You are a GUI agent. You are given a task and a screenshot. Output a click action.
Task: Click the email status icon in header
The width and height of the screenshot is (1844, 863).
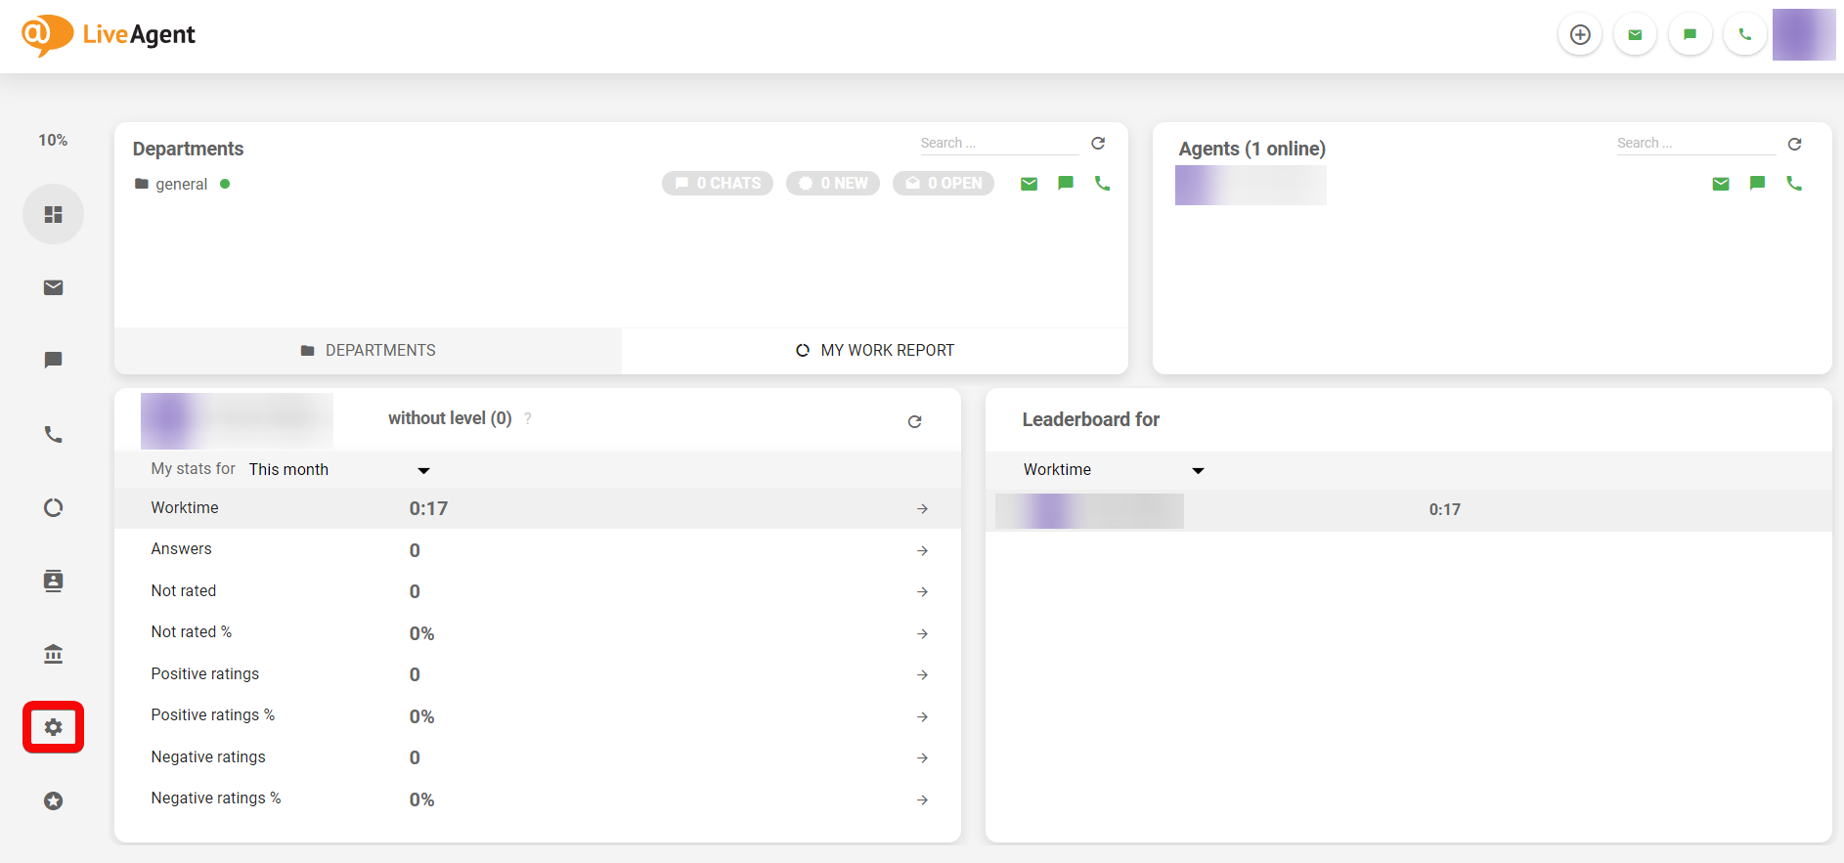1635,35
